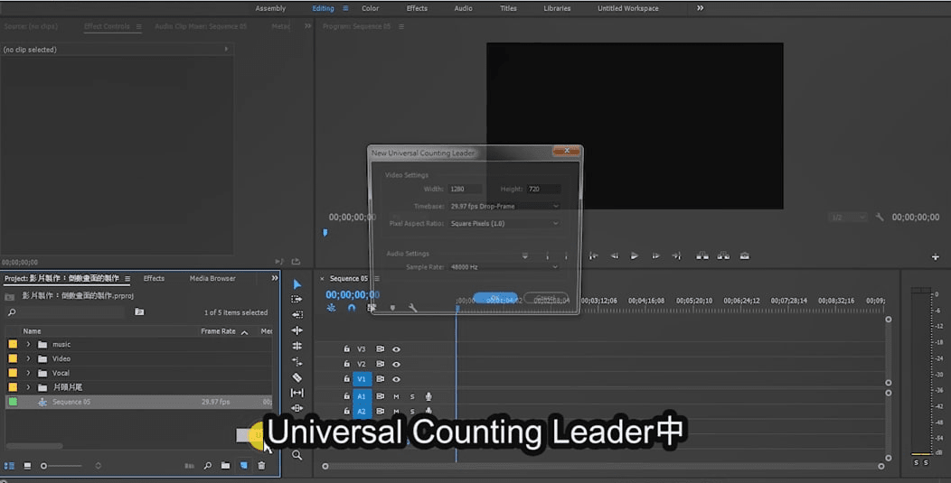Select the Zoom magnifier tool
The width and height of the screenshot is (951, 483).
[x=297, y=455]
